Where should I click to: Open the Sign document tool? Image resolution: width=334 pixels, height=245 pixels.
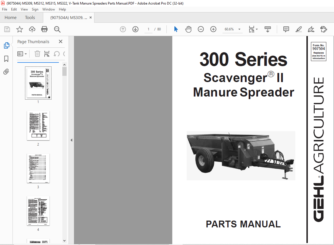point(311,29)
